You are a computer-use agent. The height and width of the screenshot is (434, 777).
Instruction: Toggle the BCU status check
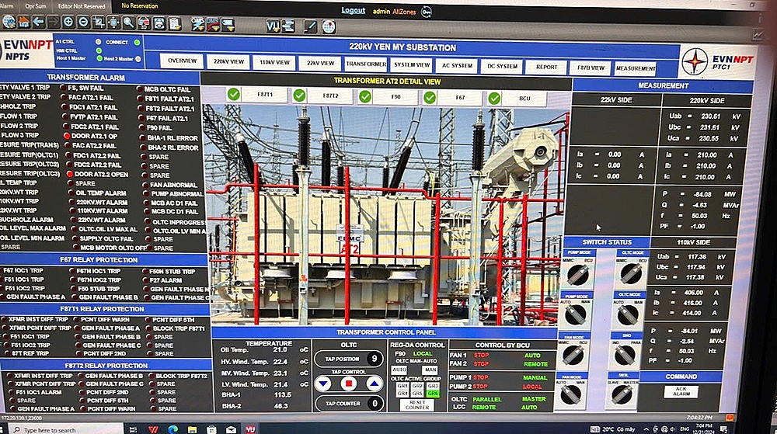(x=494, y=99)
